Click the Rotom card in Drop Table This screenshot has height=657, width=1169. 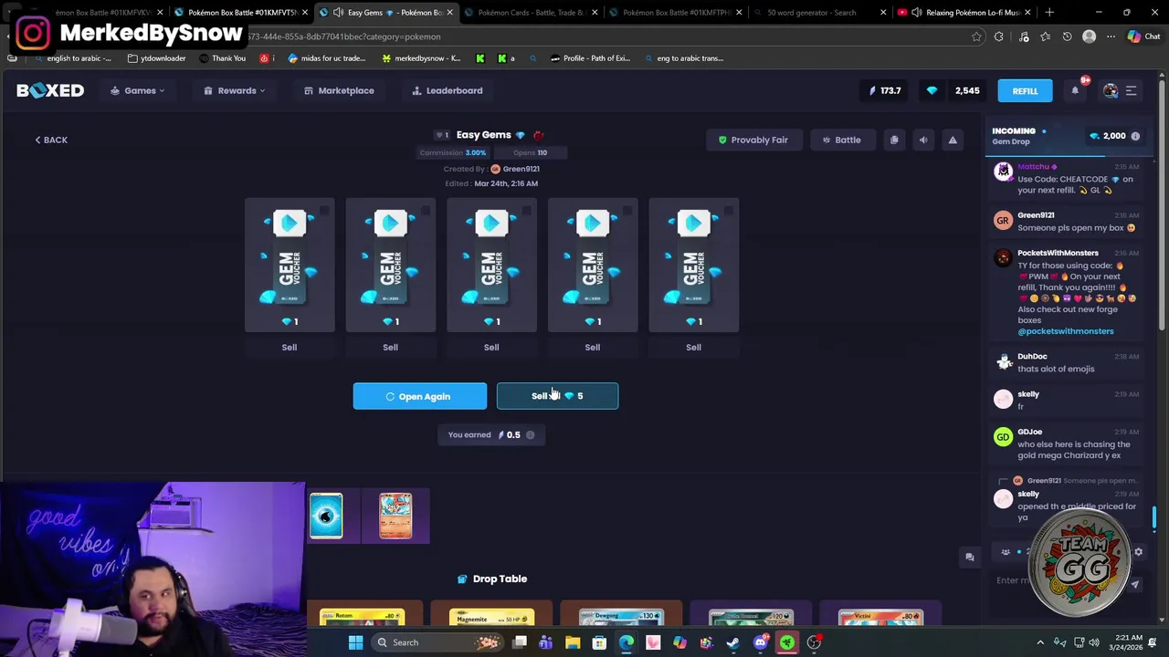(x=363, y=618)
